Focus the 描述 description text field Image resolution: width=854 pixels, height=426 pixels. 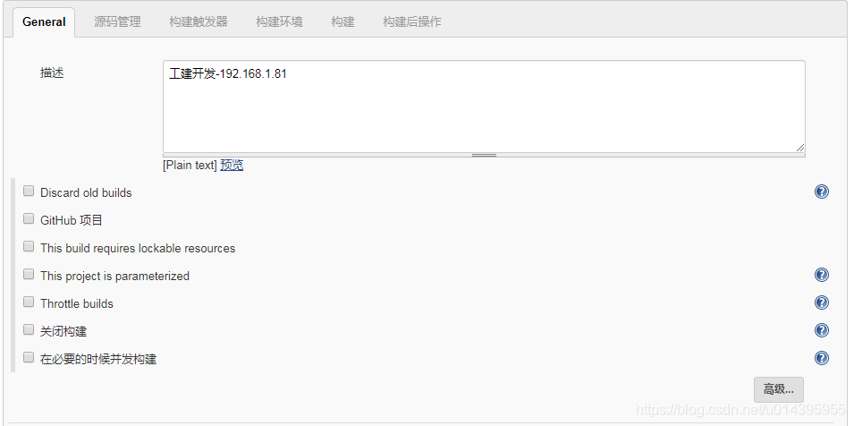click(484, 106)
